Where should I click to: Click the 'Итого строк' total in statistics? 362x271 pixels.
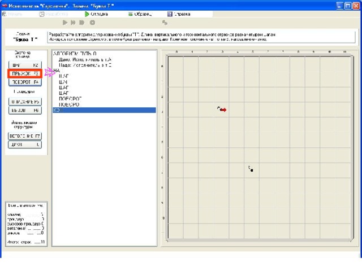[26, 242]
